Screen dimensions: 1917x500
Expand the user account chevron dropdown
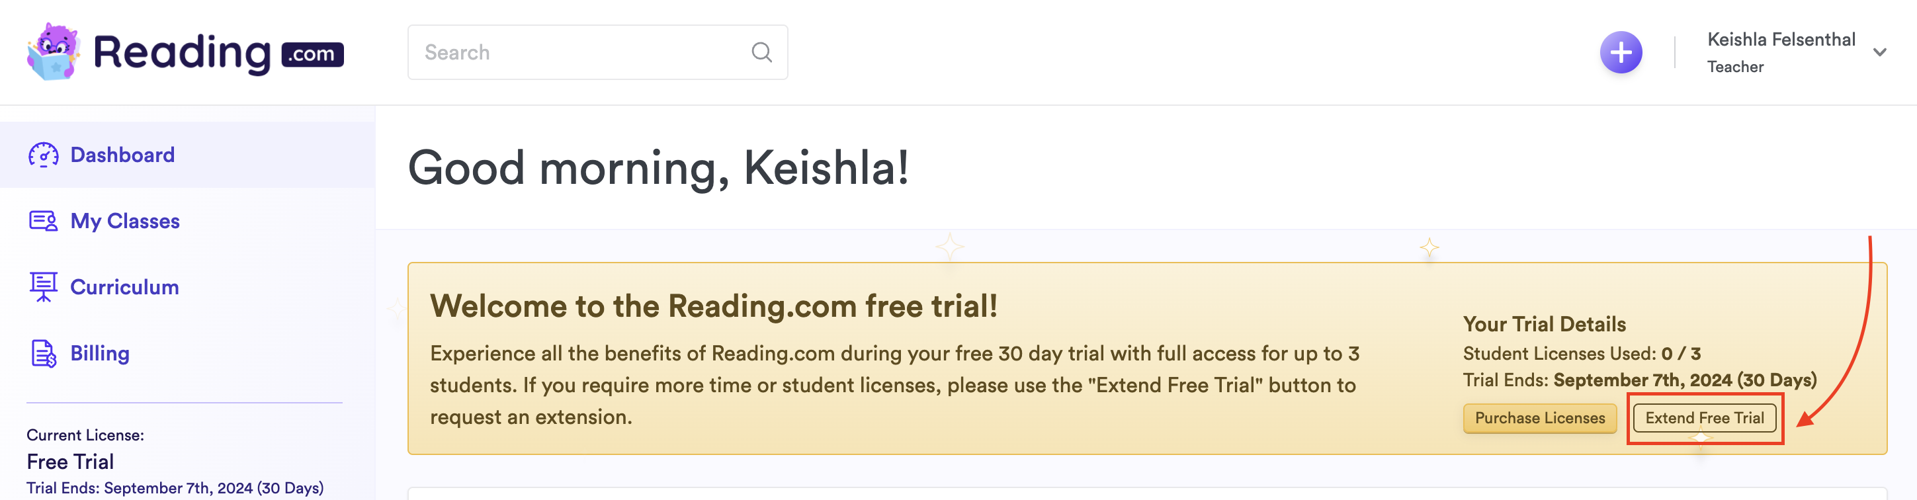[x=1879, y=52]
